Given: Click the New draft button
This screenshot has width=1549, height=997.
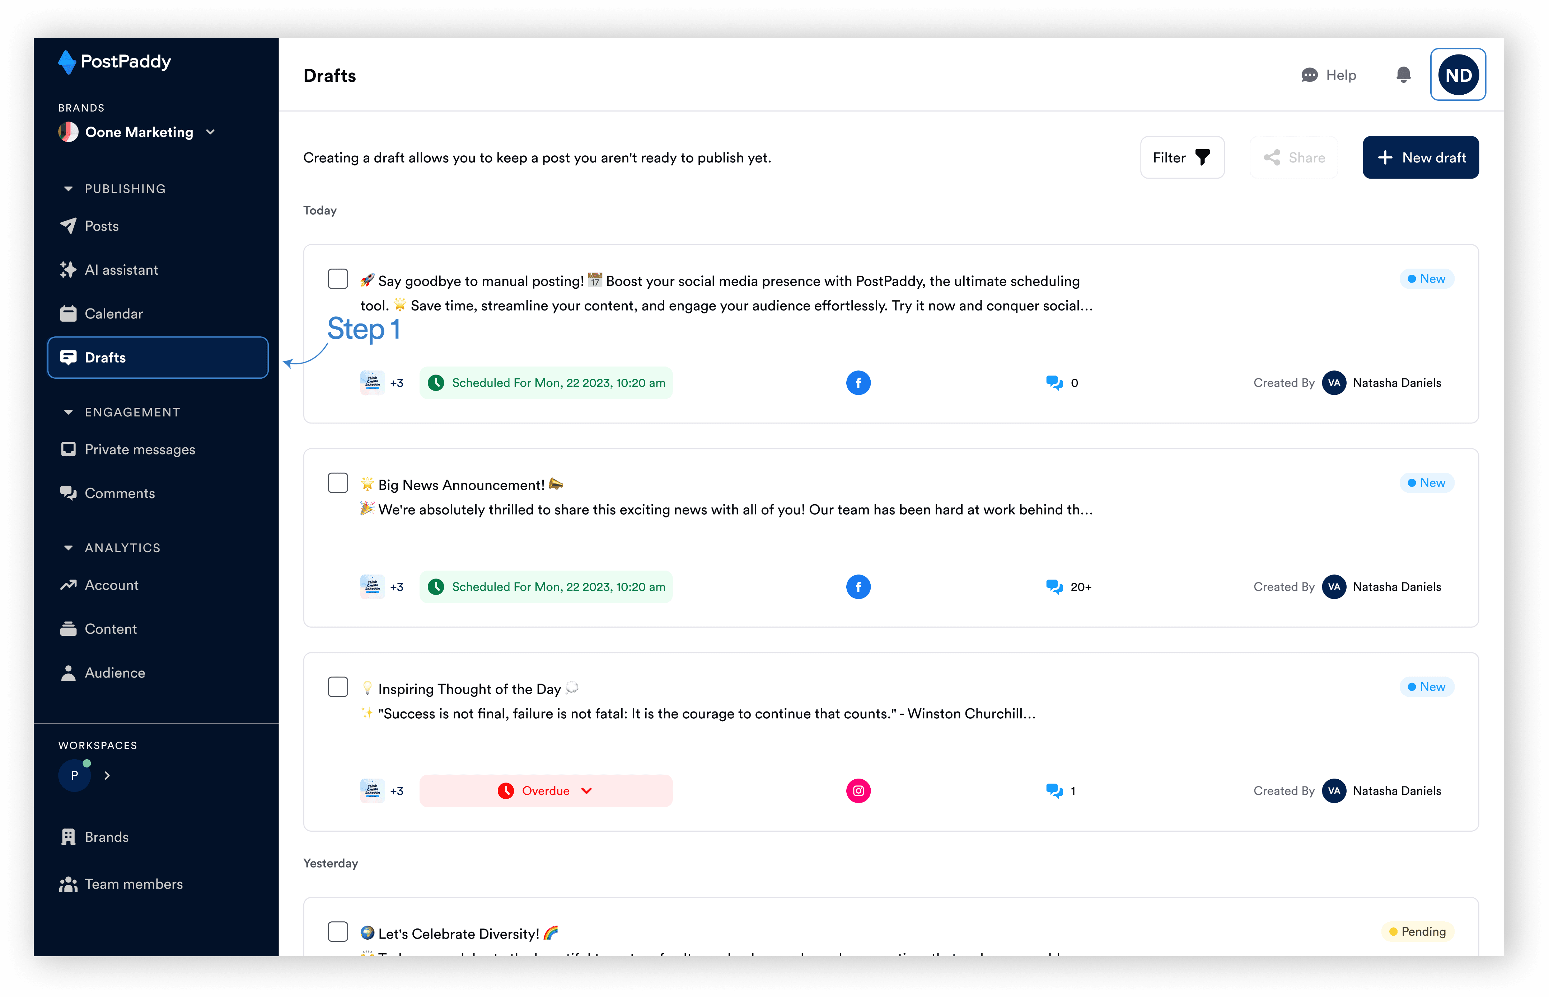Looking at the screenshot, I should 1420,157.
